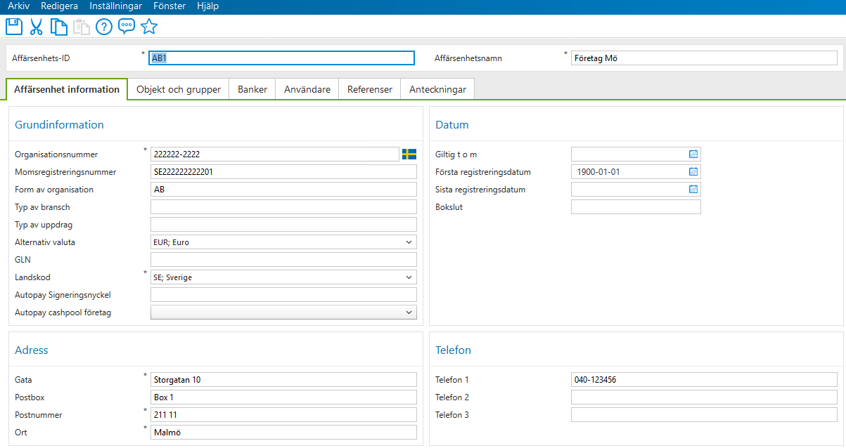Open the Help question mark icon
This screenshot has height=448, width=846.
pos(103,27)
